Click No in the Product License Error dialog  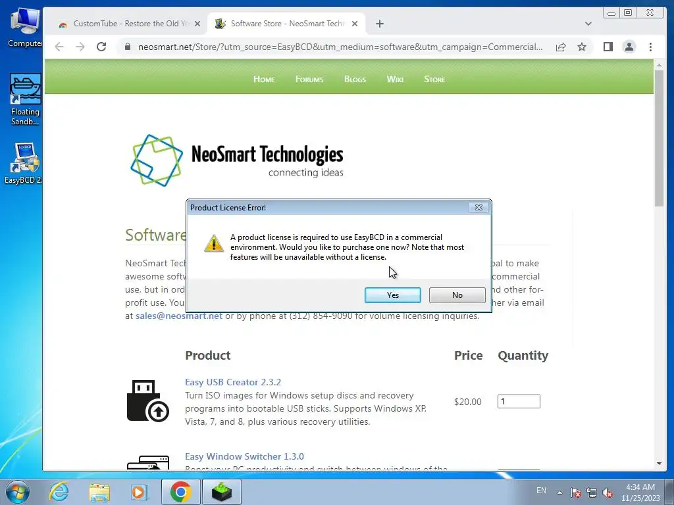tap(457, 295)
